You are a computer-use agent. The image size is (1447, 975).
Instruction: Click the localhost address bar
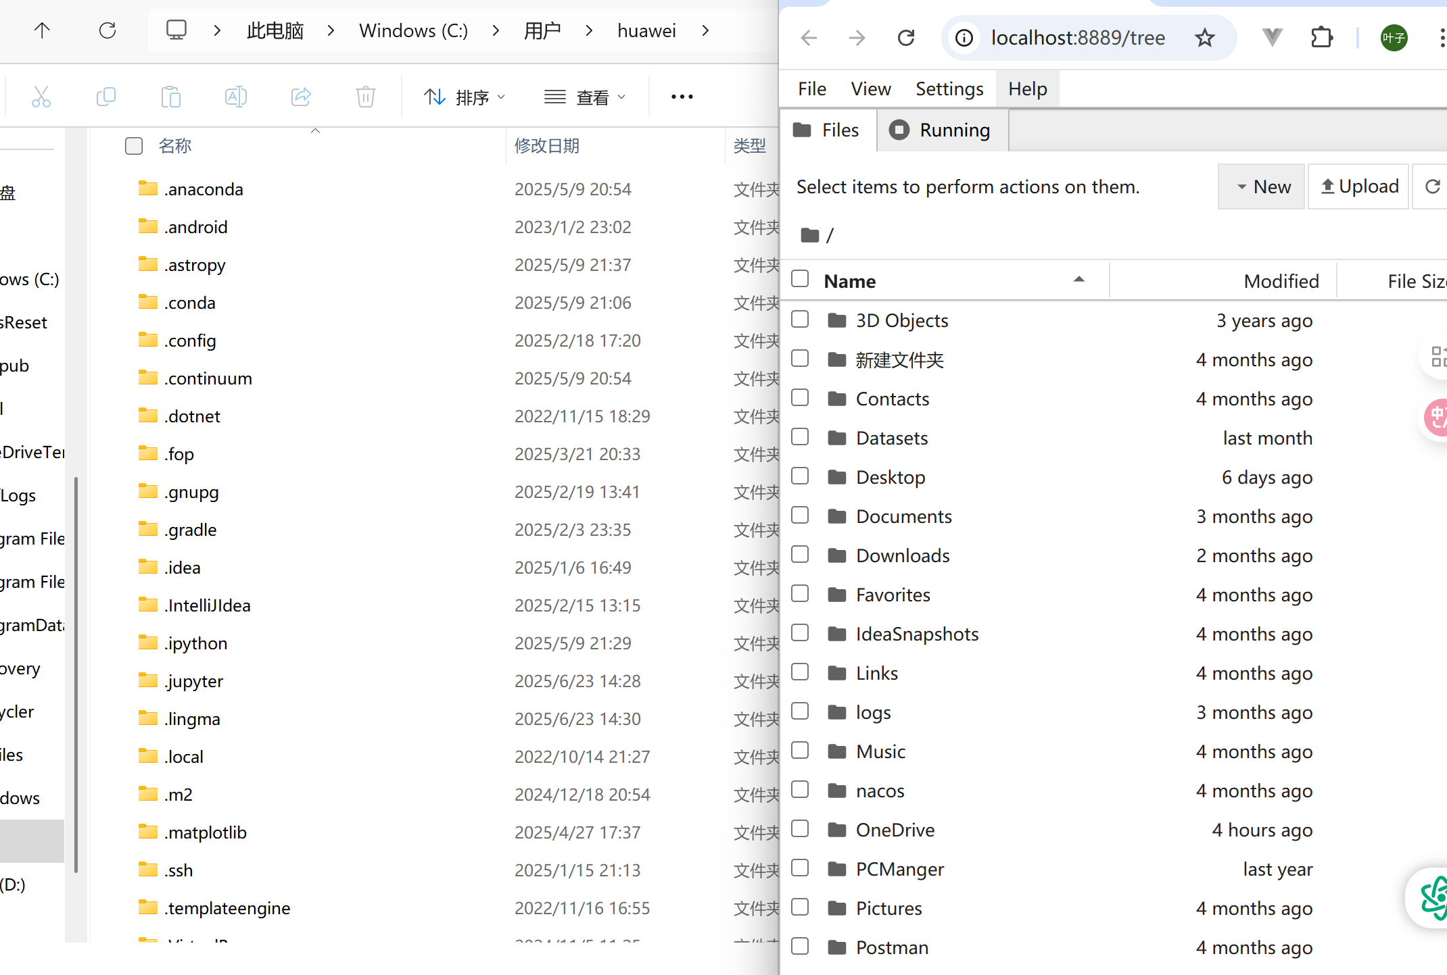[x=1078, y=38]
